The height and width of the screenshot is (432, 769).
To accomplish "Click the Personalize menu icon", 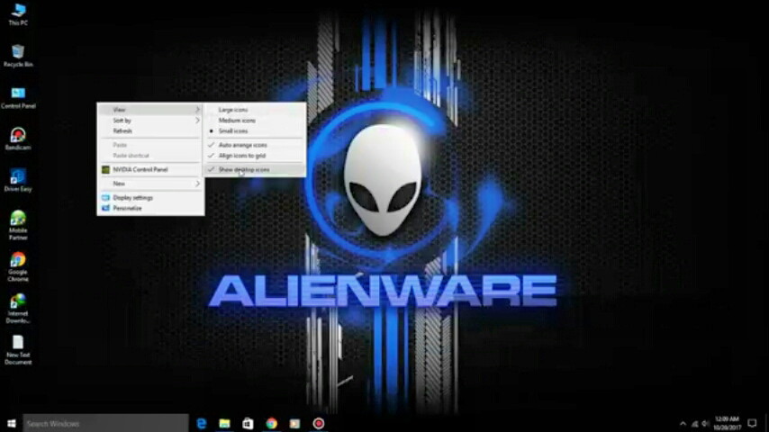I will coord(105,209).
